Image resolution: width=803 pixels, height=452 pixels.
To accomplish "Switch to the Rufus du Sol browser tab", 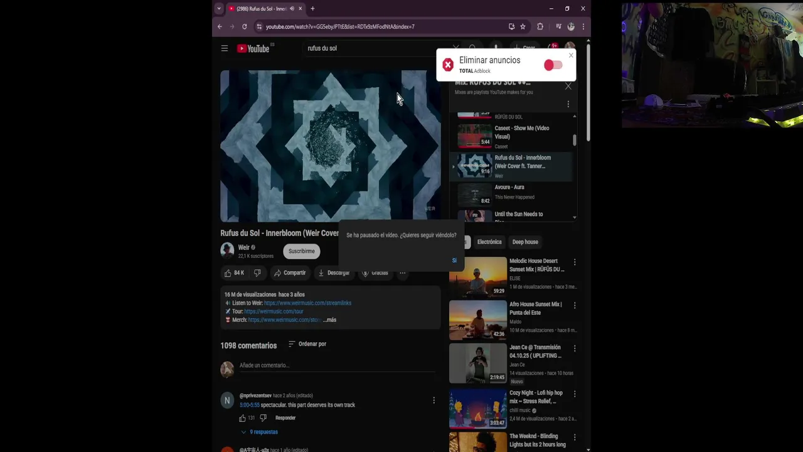I will point(265,9).
